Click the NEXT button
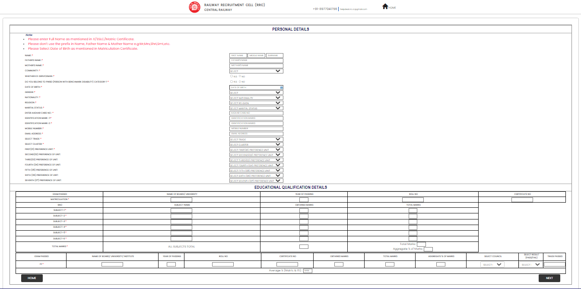The image size is (581, 289). (x=549, y=278)
